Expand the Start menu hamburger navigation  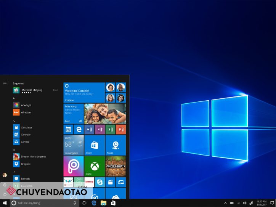point(5,83)
